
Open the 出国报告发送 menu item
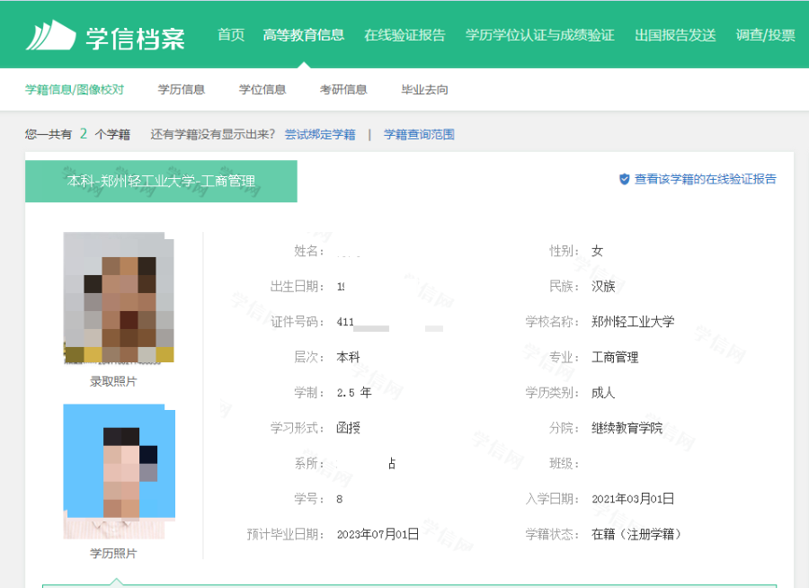[x=675, y=35]
